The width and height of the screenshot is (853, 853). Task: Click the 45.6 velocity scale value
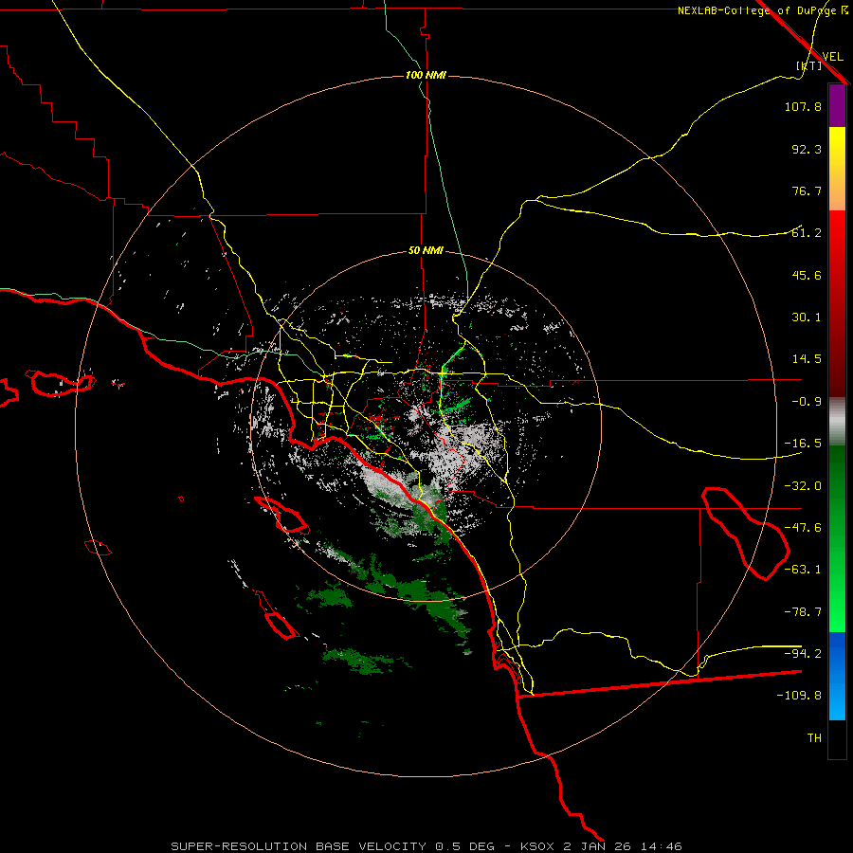point(807,275)
